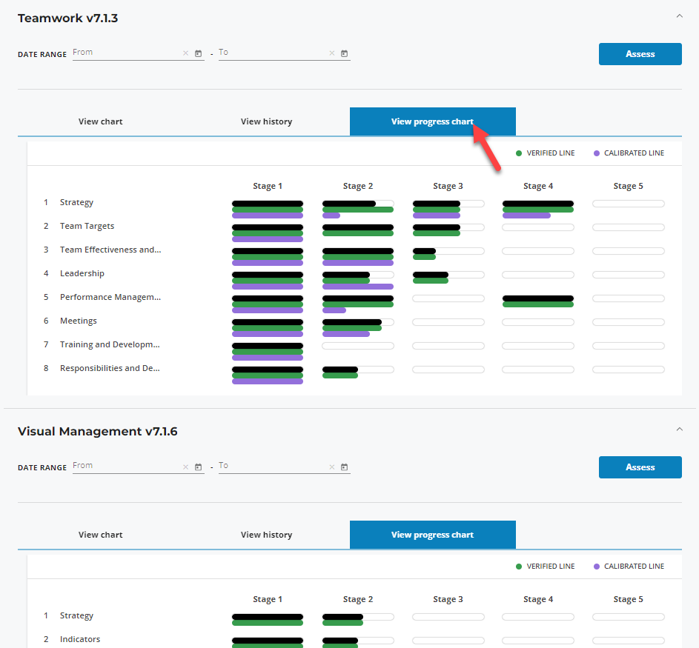
Task: Switch to Teamwork View chart tab
Action: [x=101, y=121]
